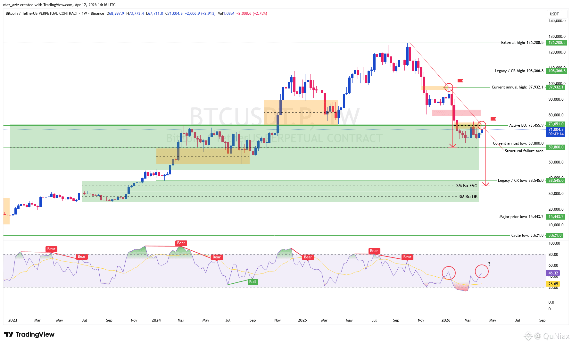Click the Vol 1.08 M readout
This screenshot has height=344, width=572.
tap(226, 13)
